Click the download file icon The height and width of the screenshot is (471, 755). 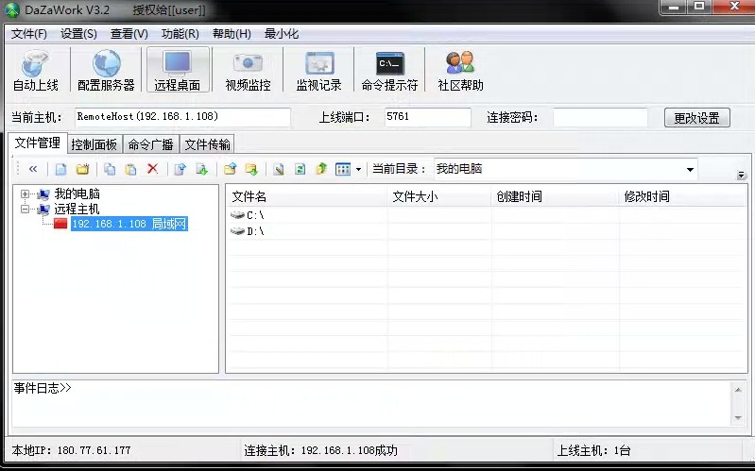(x=202, y=169)
